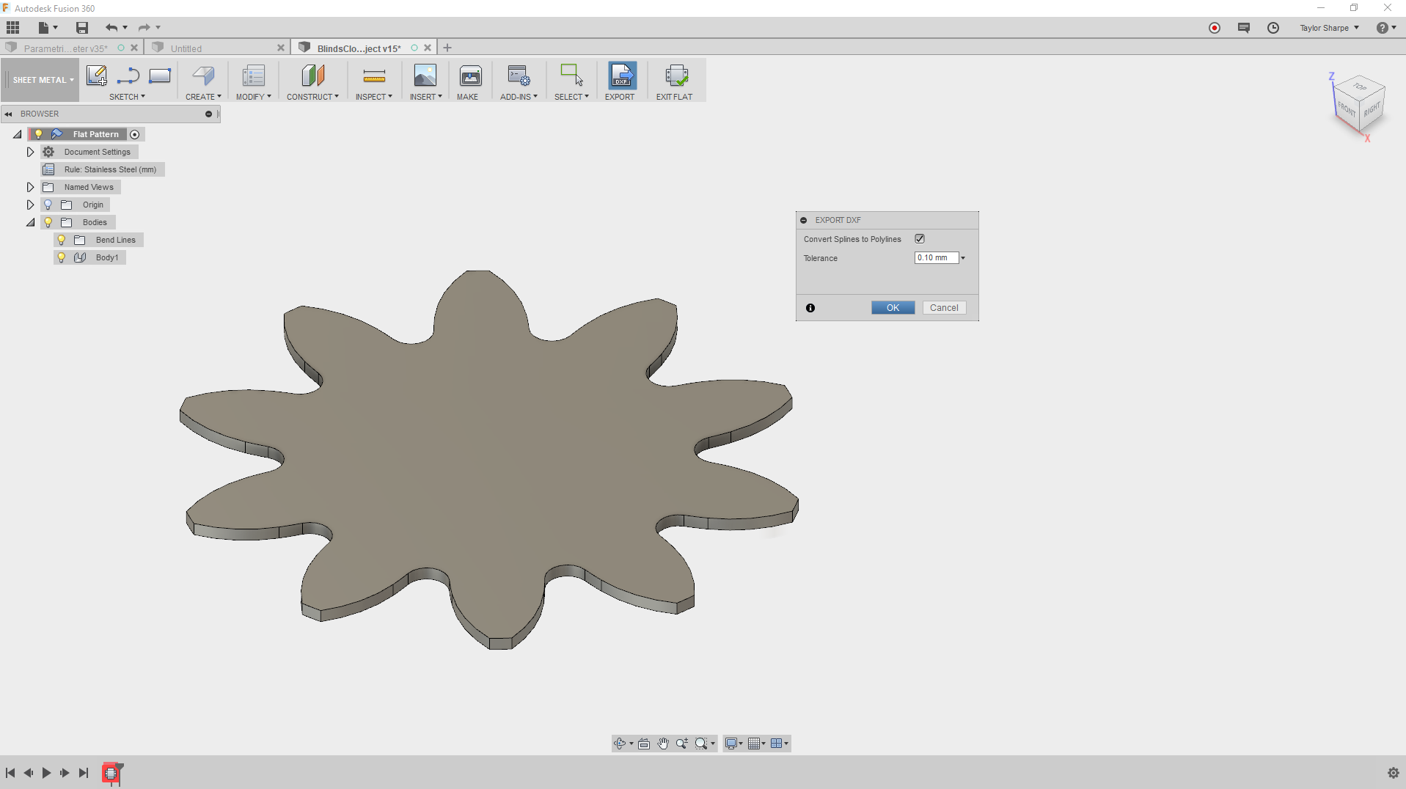
Task: Select the Create Sketch tool icon
Action: tap(96, 76)
